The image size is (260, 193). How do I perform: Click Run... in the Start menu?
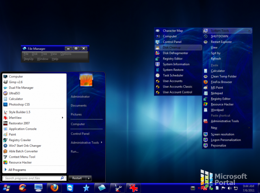point(75,152)
